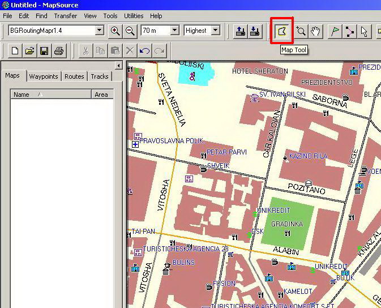Switch to the Maps tab
Image resolution: width=381 pixels, height=308 pixels.
[x=12, y=76]
